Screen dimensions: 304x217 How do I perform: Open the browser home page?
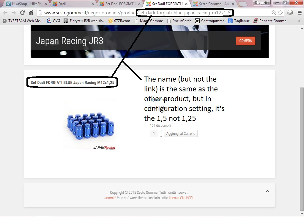point(31,13)
